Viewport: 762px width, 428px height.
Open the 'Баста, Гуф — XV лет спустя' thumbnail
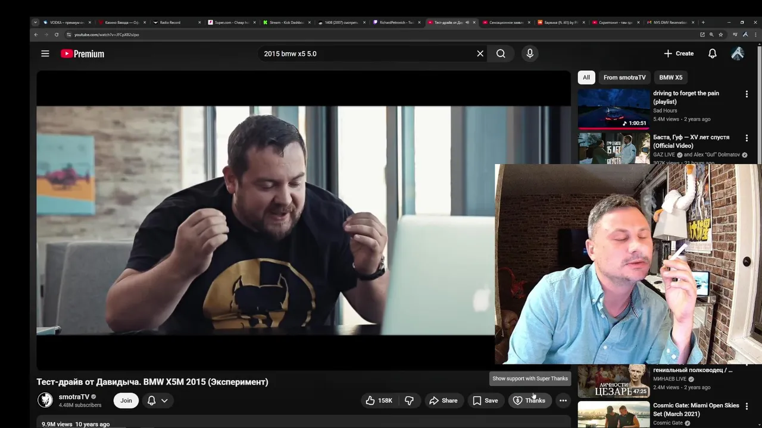pos(614,148)
